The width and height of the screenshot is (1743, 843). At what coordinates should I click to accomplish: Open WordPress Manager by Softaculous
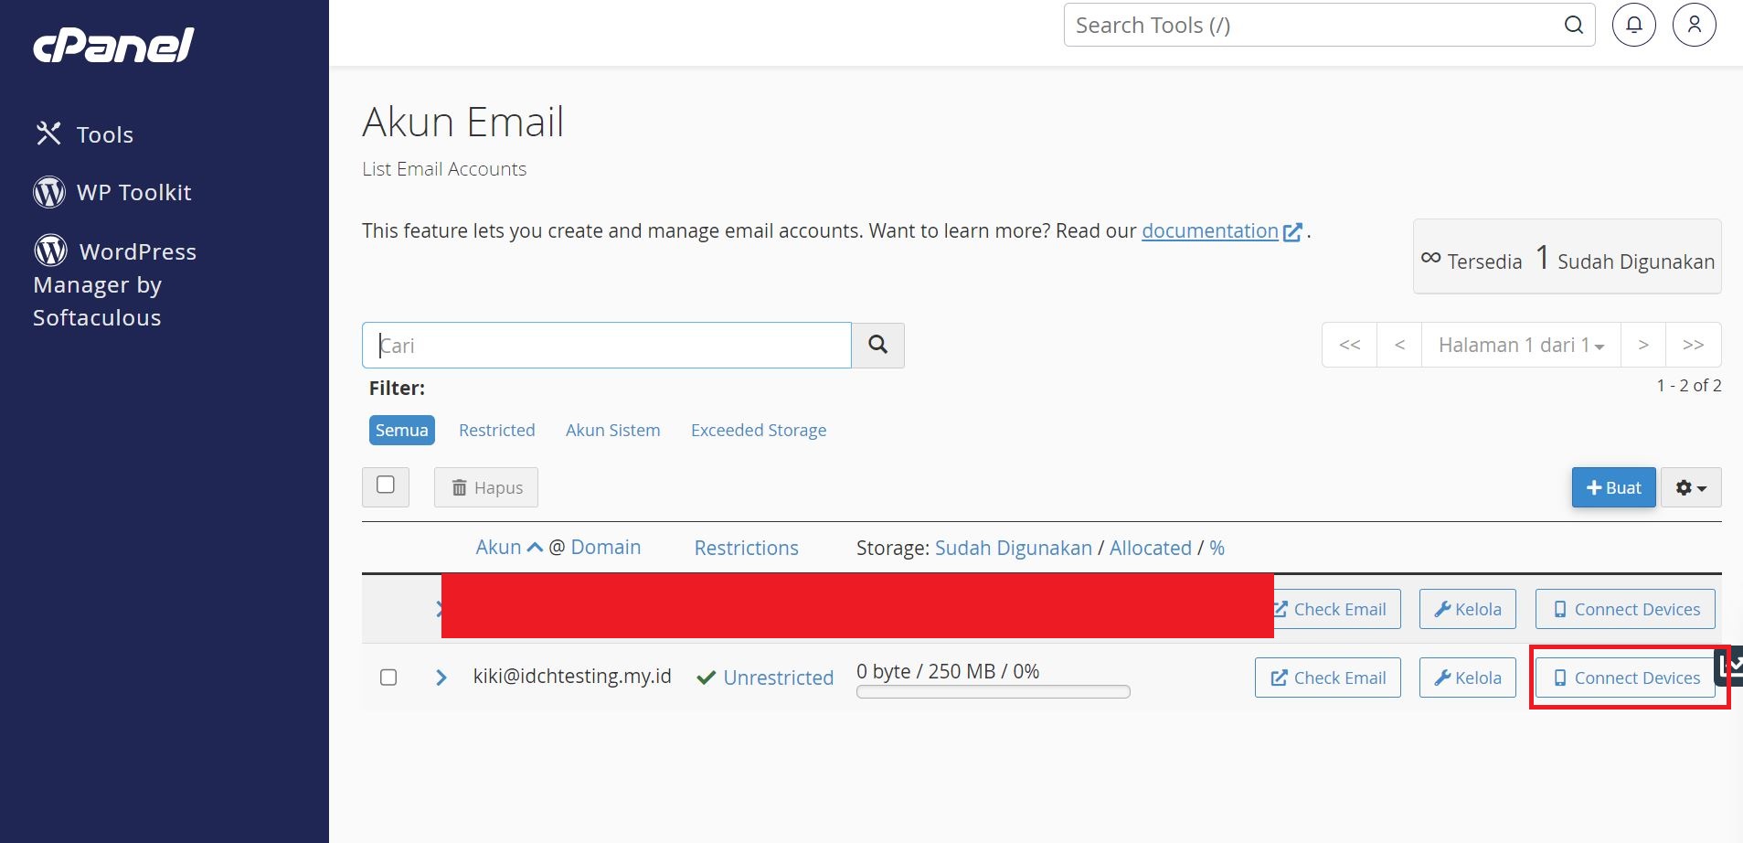(114, 283)
